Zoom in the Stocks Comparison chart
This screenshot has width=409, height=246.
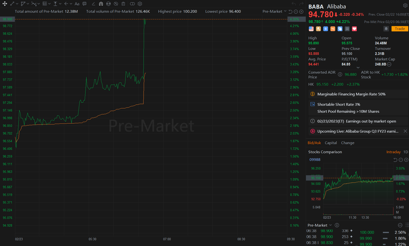pos(406,160)
